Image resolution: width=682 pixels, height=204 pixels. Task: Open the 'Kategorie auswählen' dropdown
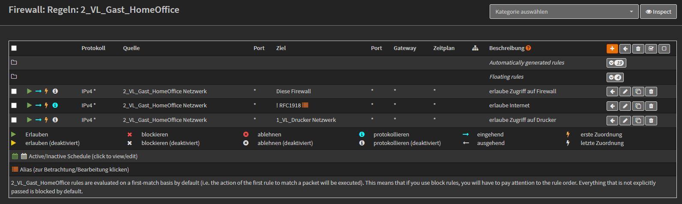point(564,12)
